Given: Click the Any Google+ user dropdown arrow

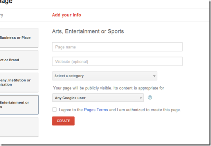Looking at the screenshot, I should [141, 98].
